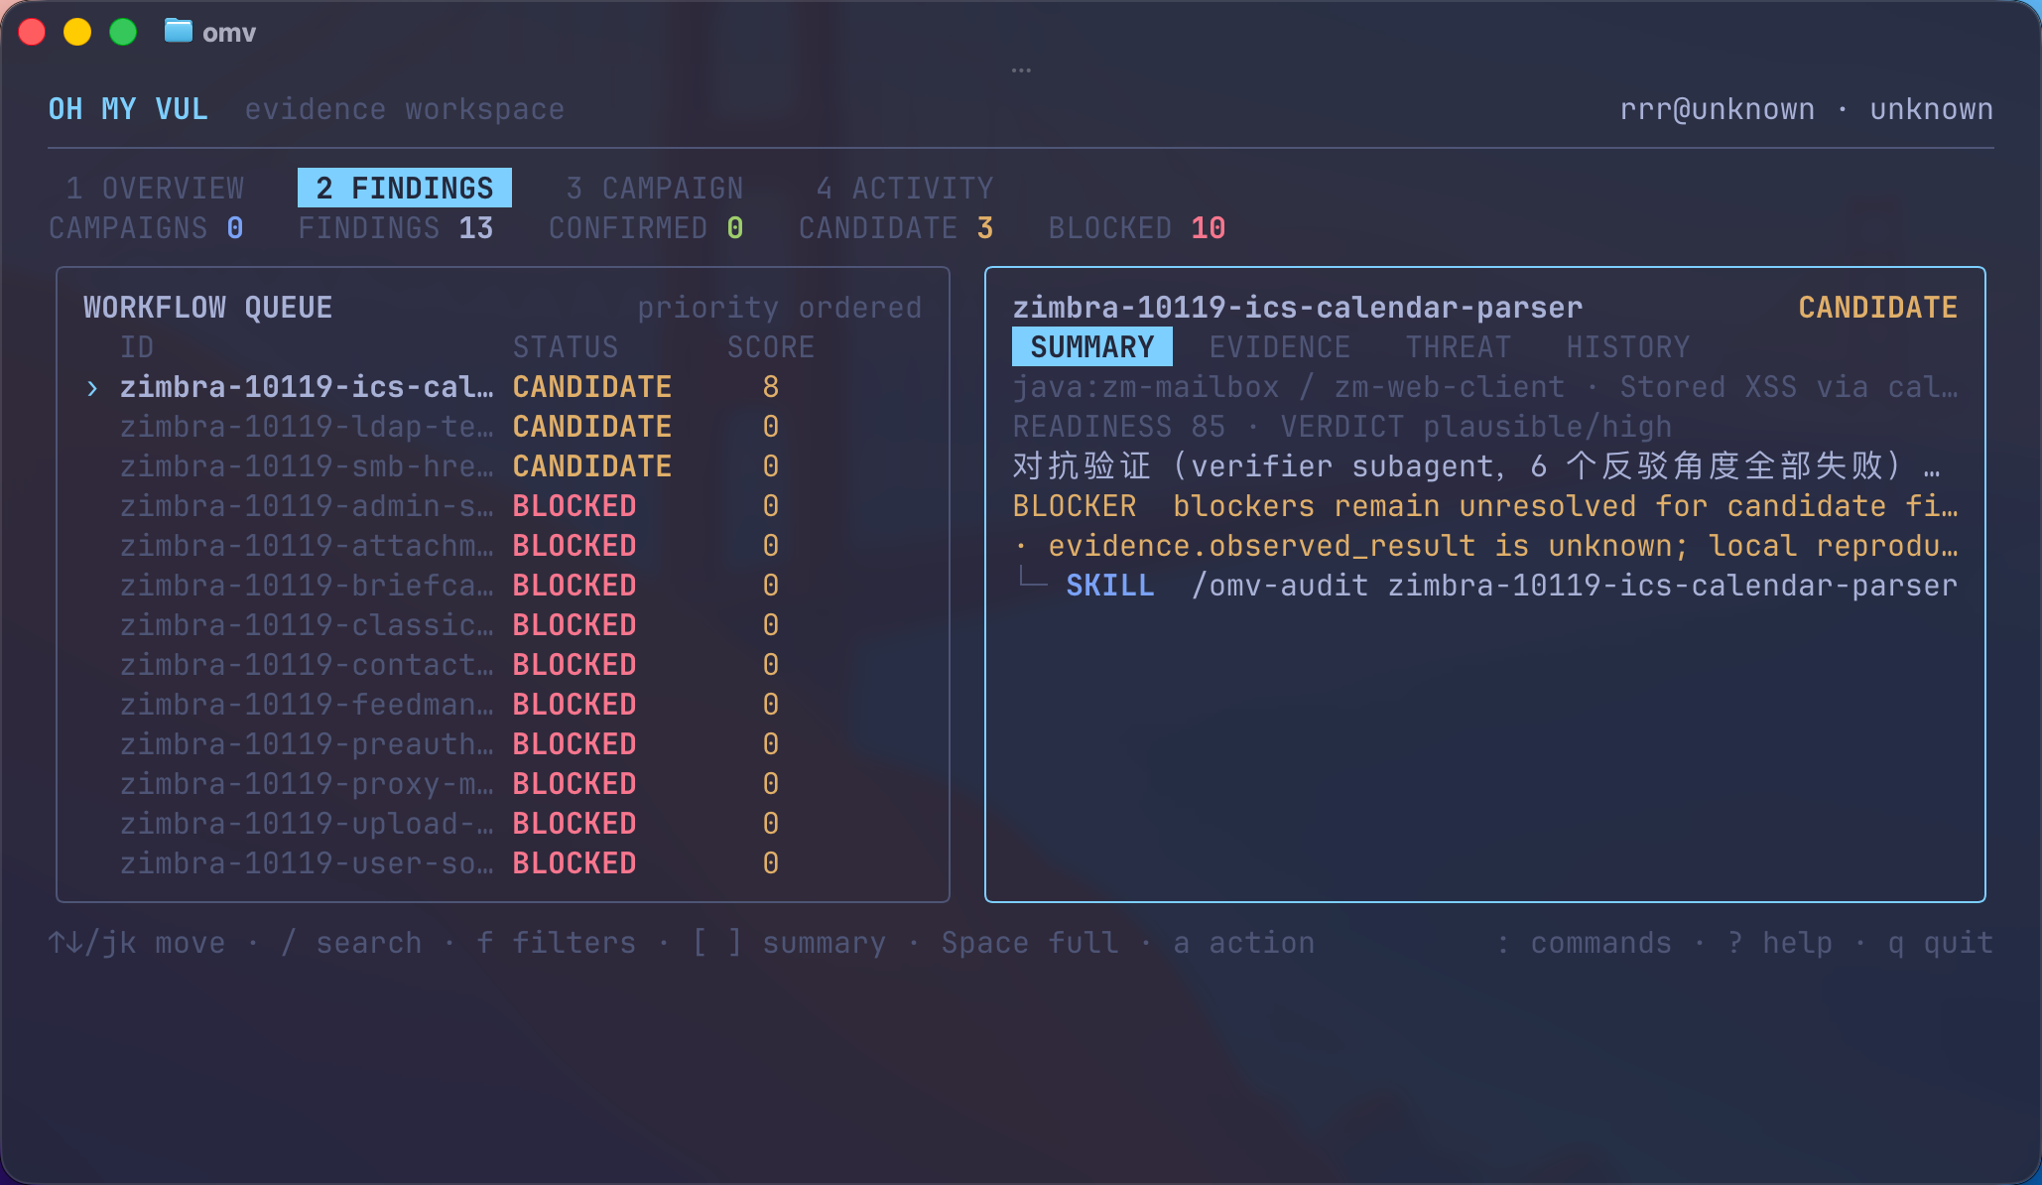Select zimbra-10119-smb-hre… queue row

point(503,466)
